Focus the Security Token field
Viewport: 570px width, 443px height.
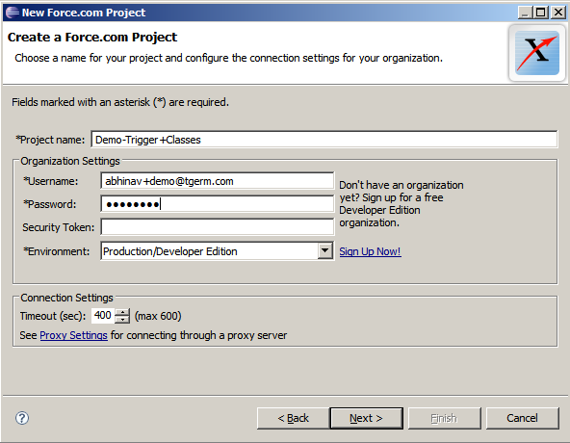coord(217,227)
